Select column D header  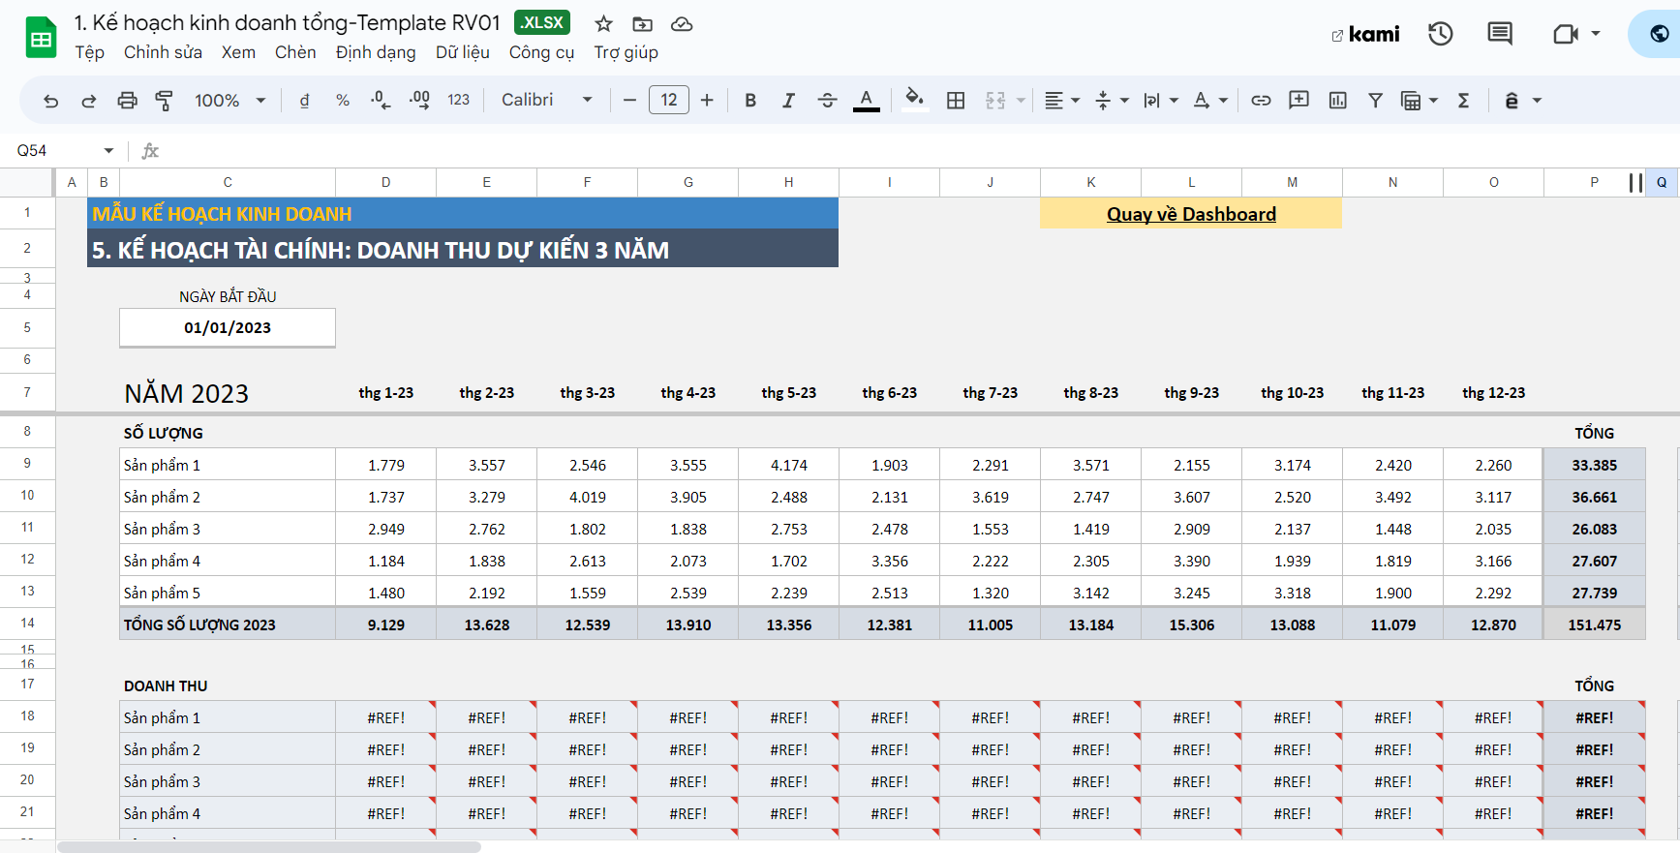click(386, 182)
